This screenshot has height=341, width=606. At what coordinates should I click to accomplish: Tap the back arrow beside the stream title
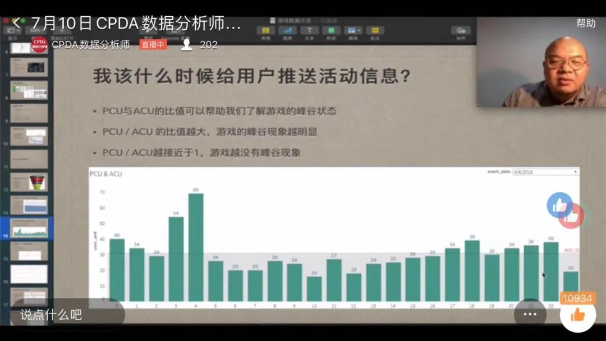(x=17, y=23)
